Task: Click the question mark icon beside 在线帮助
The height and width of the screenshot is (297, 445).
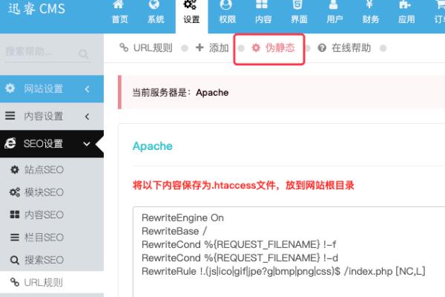Action: (322, 48)
